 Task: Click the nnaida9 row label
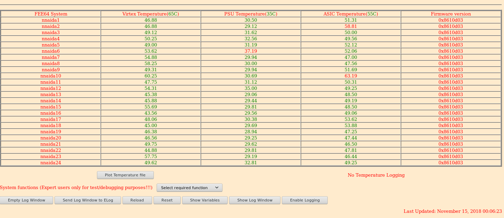coord(51,70)
